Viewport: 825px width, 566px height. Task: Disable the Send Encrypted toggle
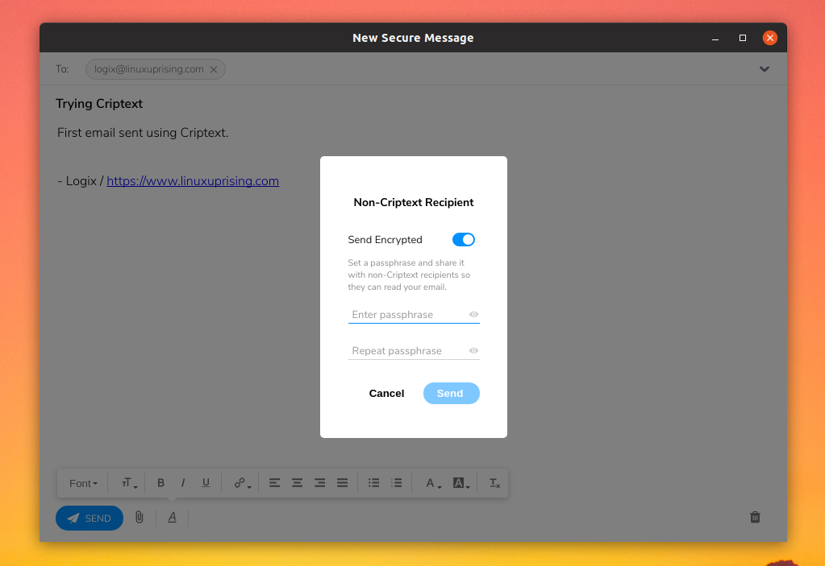click(463, 239)
